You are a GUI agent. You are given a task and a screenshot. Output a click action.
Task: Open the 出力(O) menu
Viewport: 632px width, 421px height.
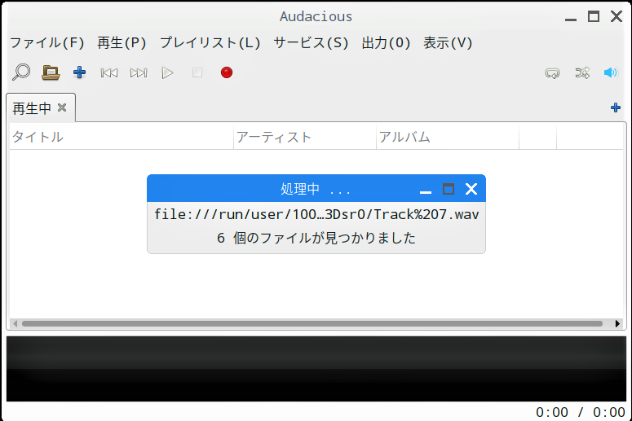(387, 42)
